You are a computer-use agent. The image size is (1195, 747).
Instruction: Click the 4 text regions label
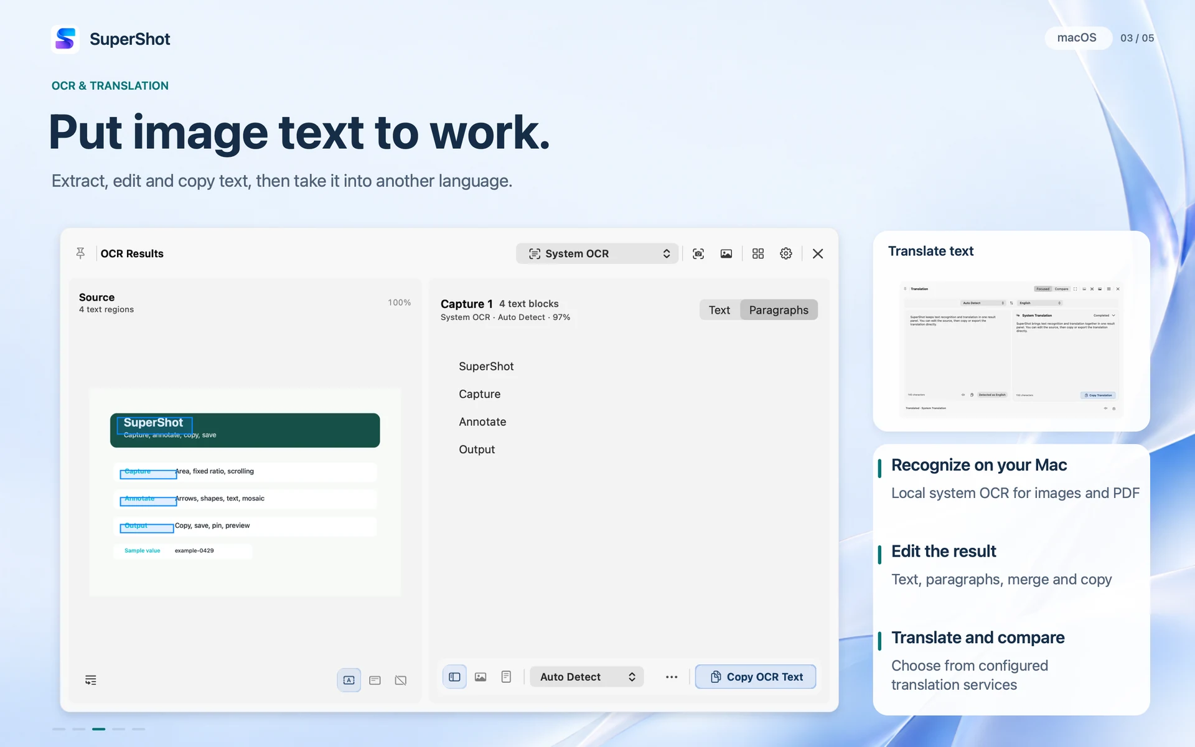click(106, 309)
